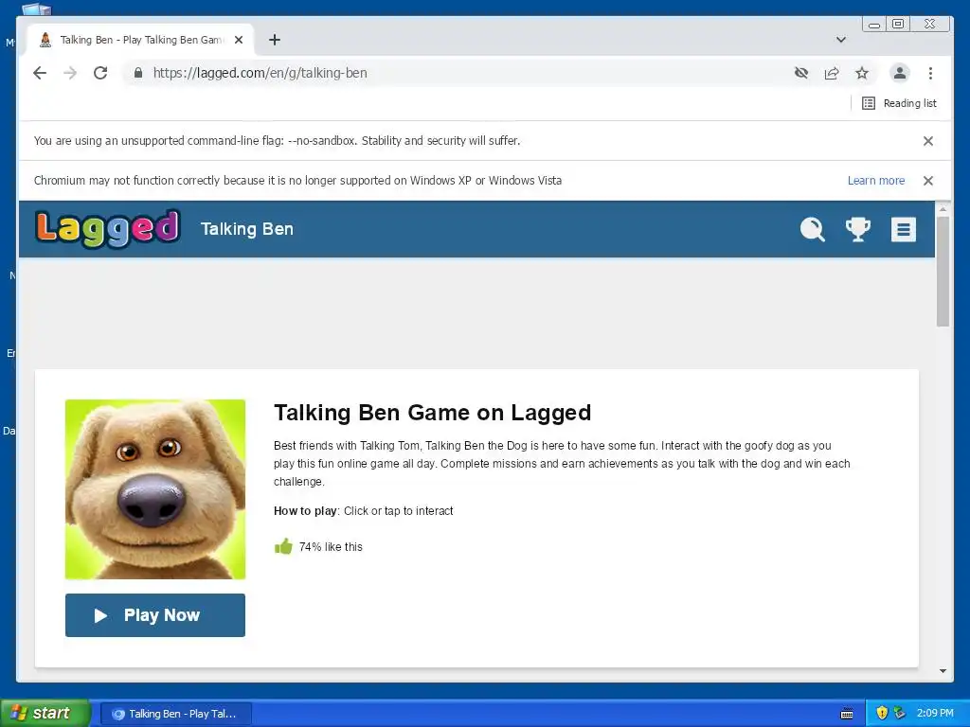Click the scrollbar up arrow

tap(943, 209)
